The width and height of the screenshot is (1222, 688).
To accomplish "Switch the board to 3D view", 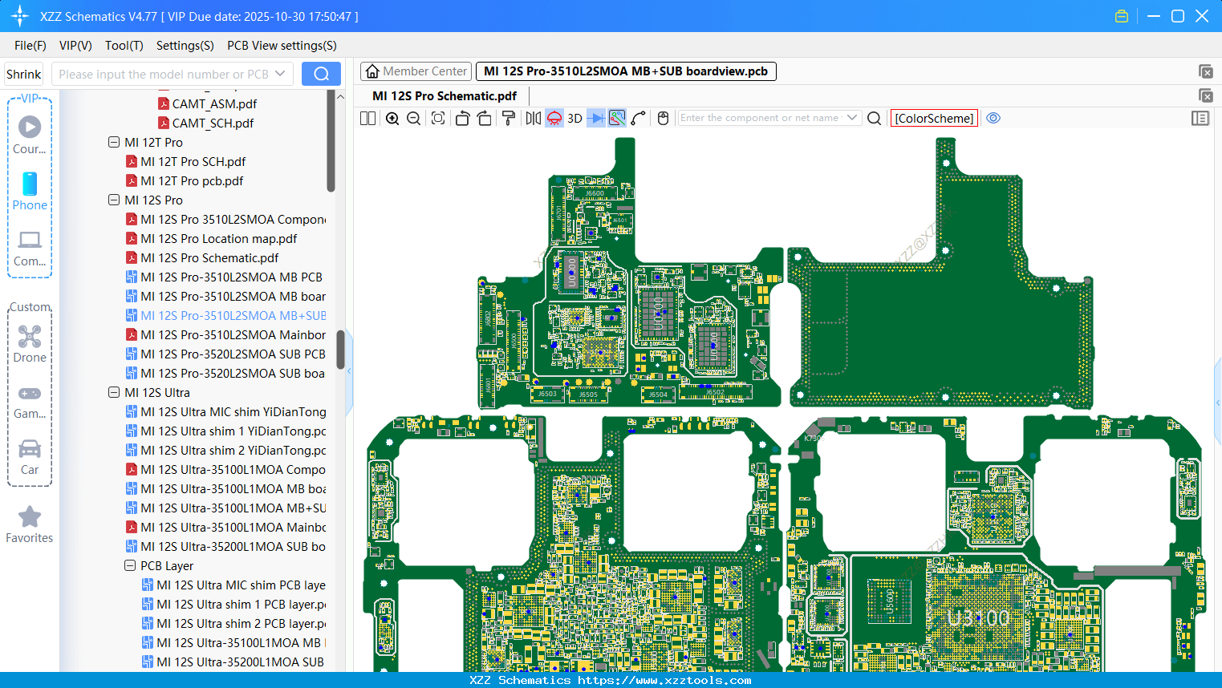I will [x=574, y=118].
